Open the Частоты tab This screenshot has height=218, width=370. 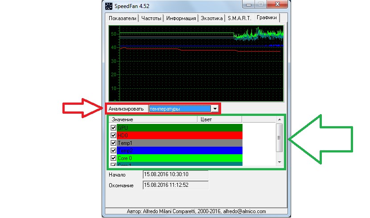coord(151,18)
